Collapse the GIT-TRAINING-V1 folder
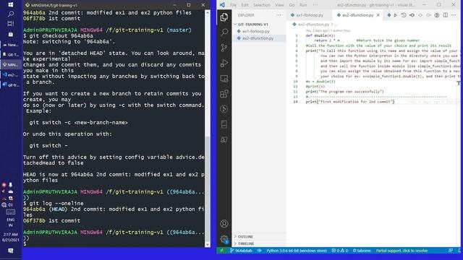The image size is (463, 260). (252, 25)
